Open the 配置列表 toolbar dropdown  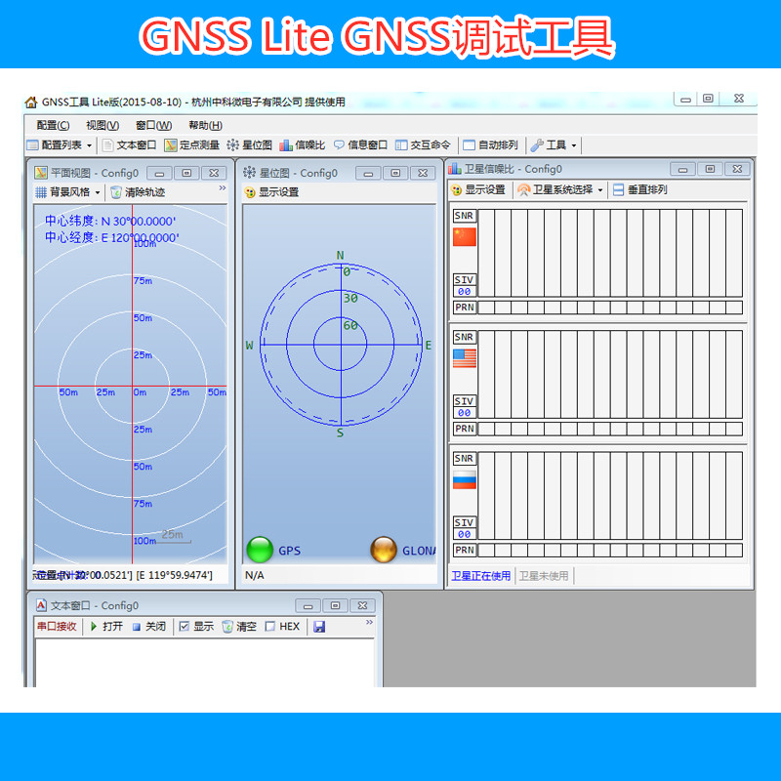(x=60, y=144)
